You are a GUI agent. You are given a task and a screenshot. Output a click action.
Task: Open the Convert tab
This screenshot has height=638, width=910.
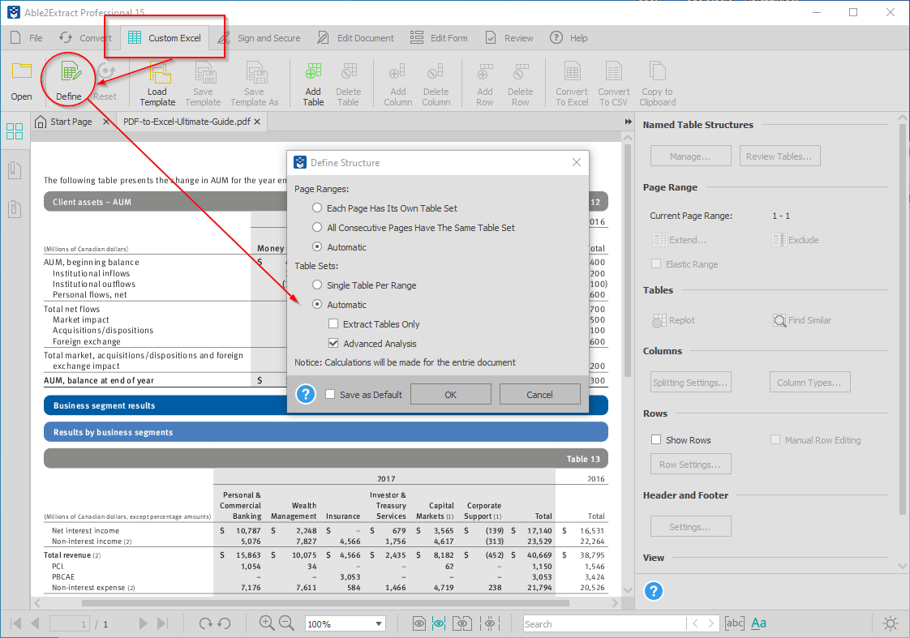[84, 38]
